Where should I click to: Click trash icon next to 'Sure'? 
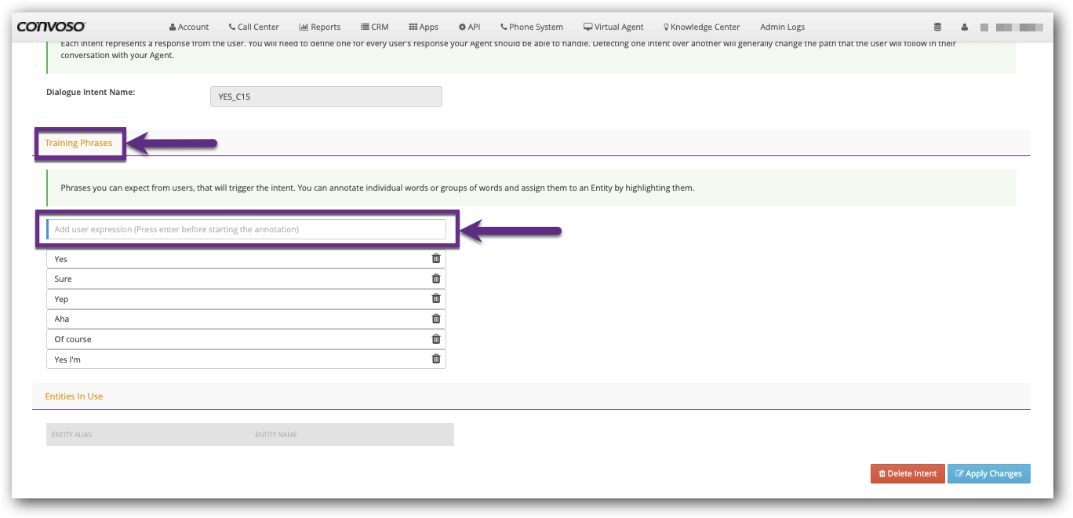(x=436, y=279)
